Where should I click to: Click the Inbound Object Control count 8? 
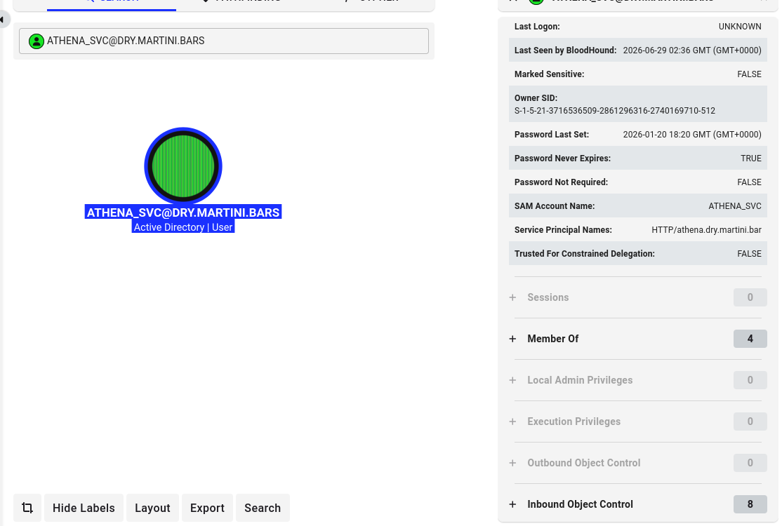click(750, 504)
